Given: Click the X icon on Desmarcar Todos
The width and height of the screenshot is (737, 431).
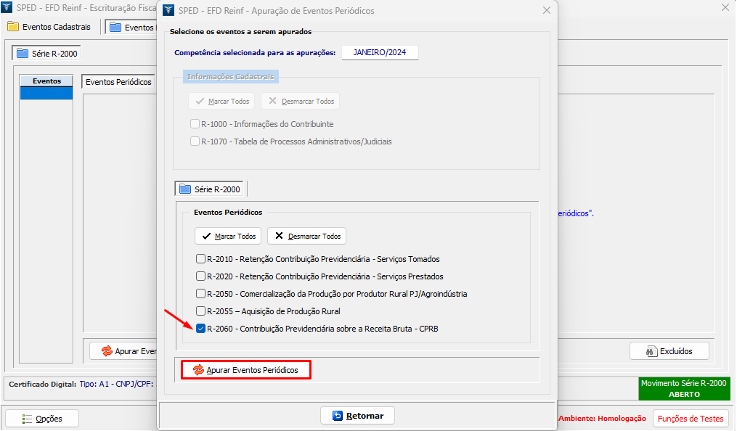Looking at the screenshot, I should pos(280,237).
